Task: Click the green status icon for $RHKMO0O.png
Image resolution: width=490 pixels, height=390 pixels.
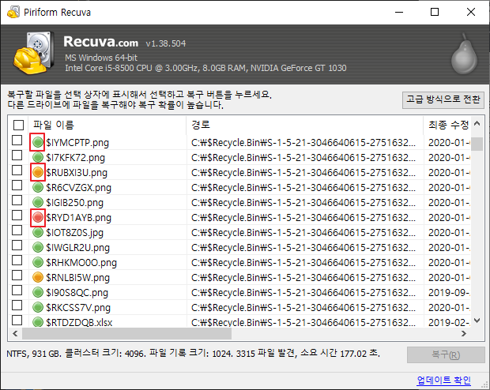Action: click(x=37, y=262)
